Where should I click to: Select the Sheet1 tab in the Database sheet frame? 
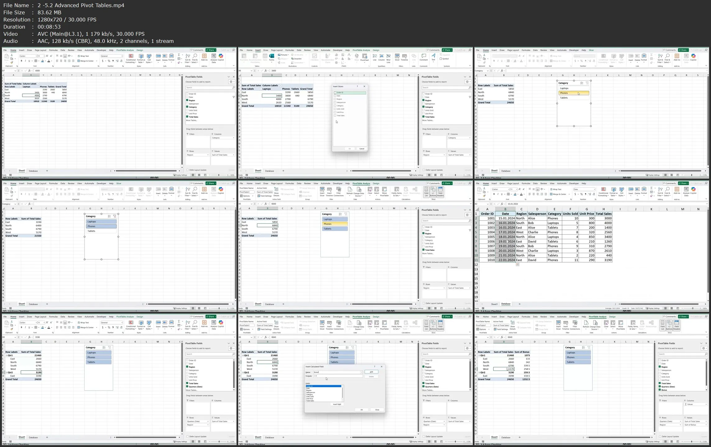(x=494, y=304)
